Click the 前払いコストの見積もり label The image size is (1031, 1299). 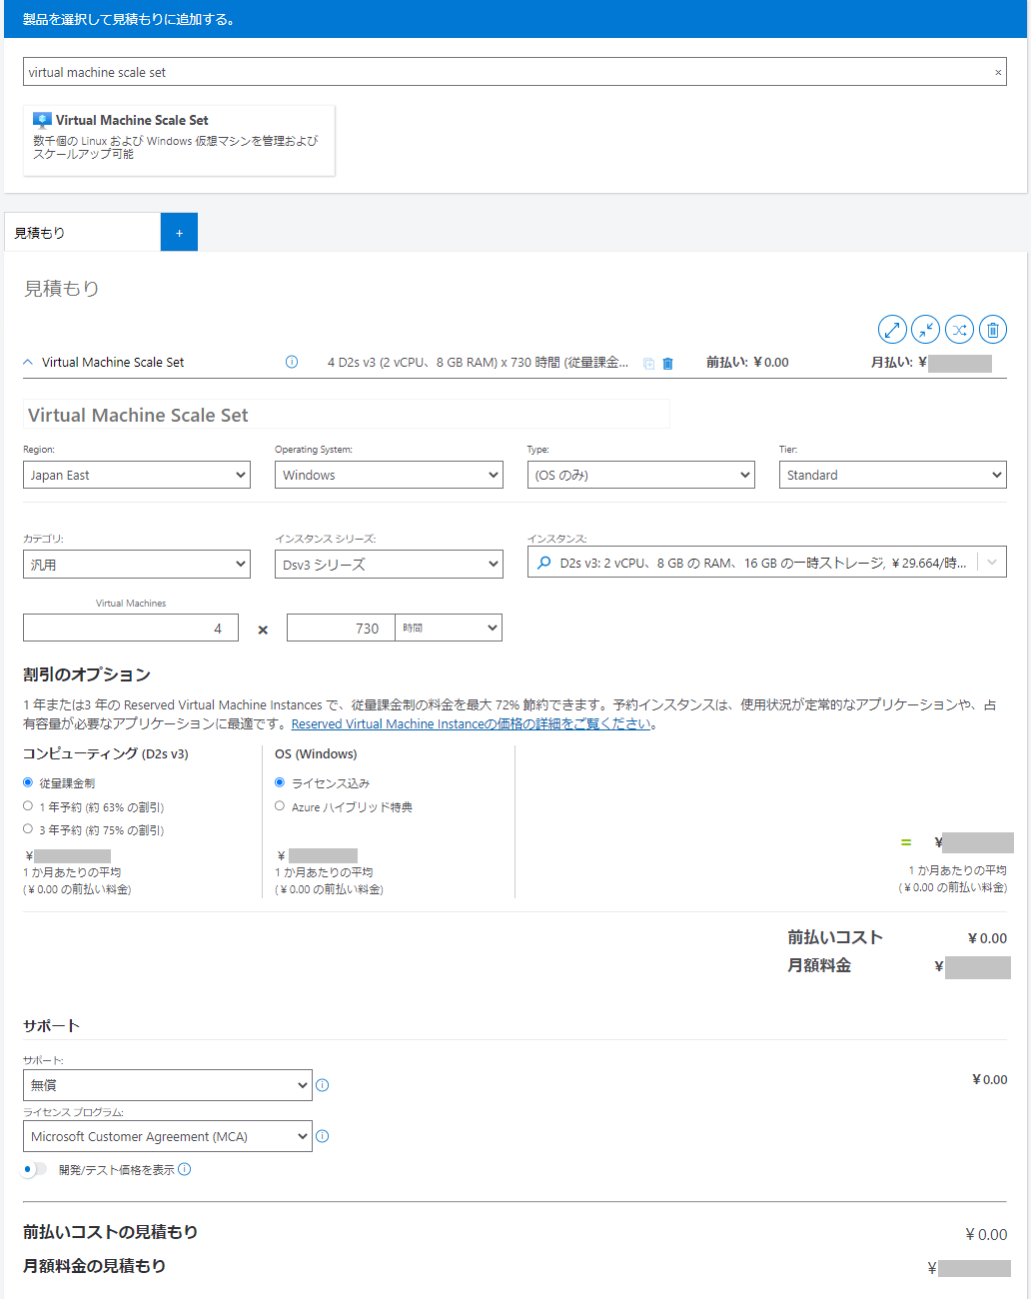coord(111,1232)
